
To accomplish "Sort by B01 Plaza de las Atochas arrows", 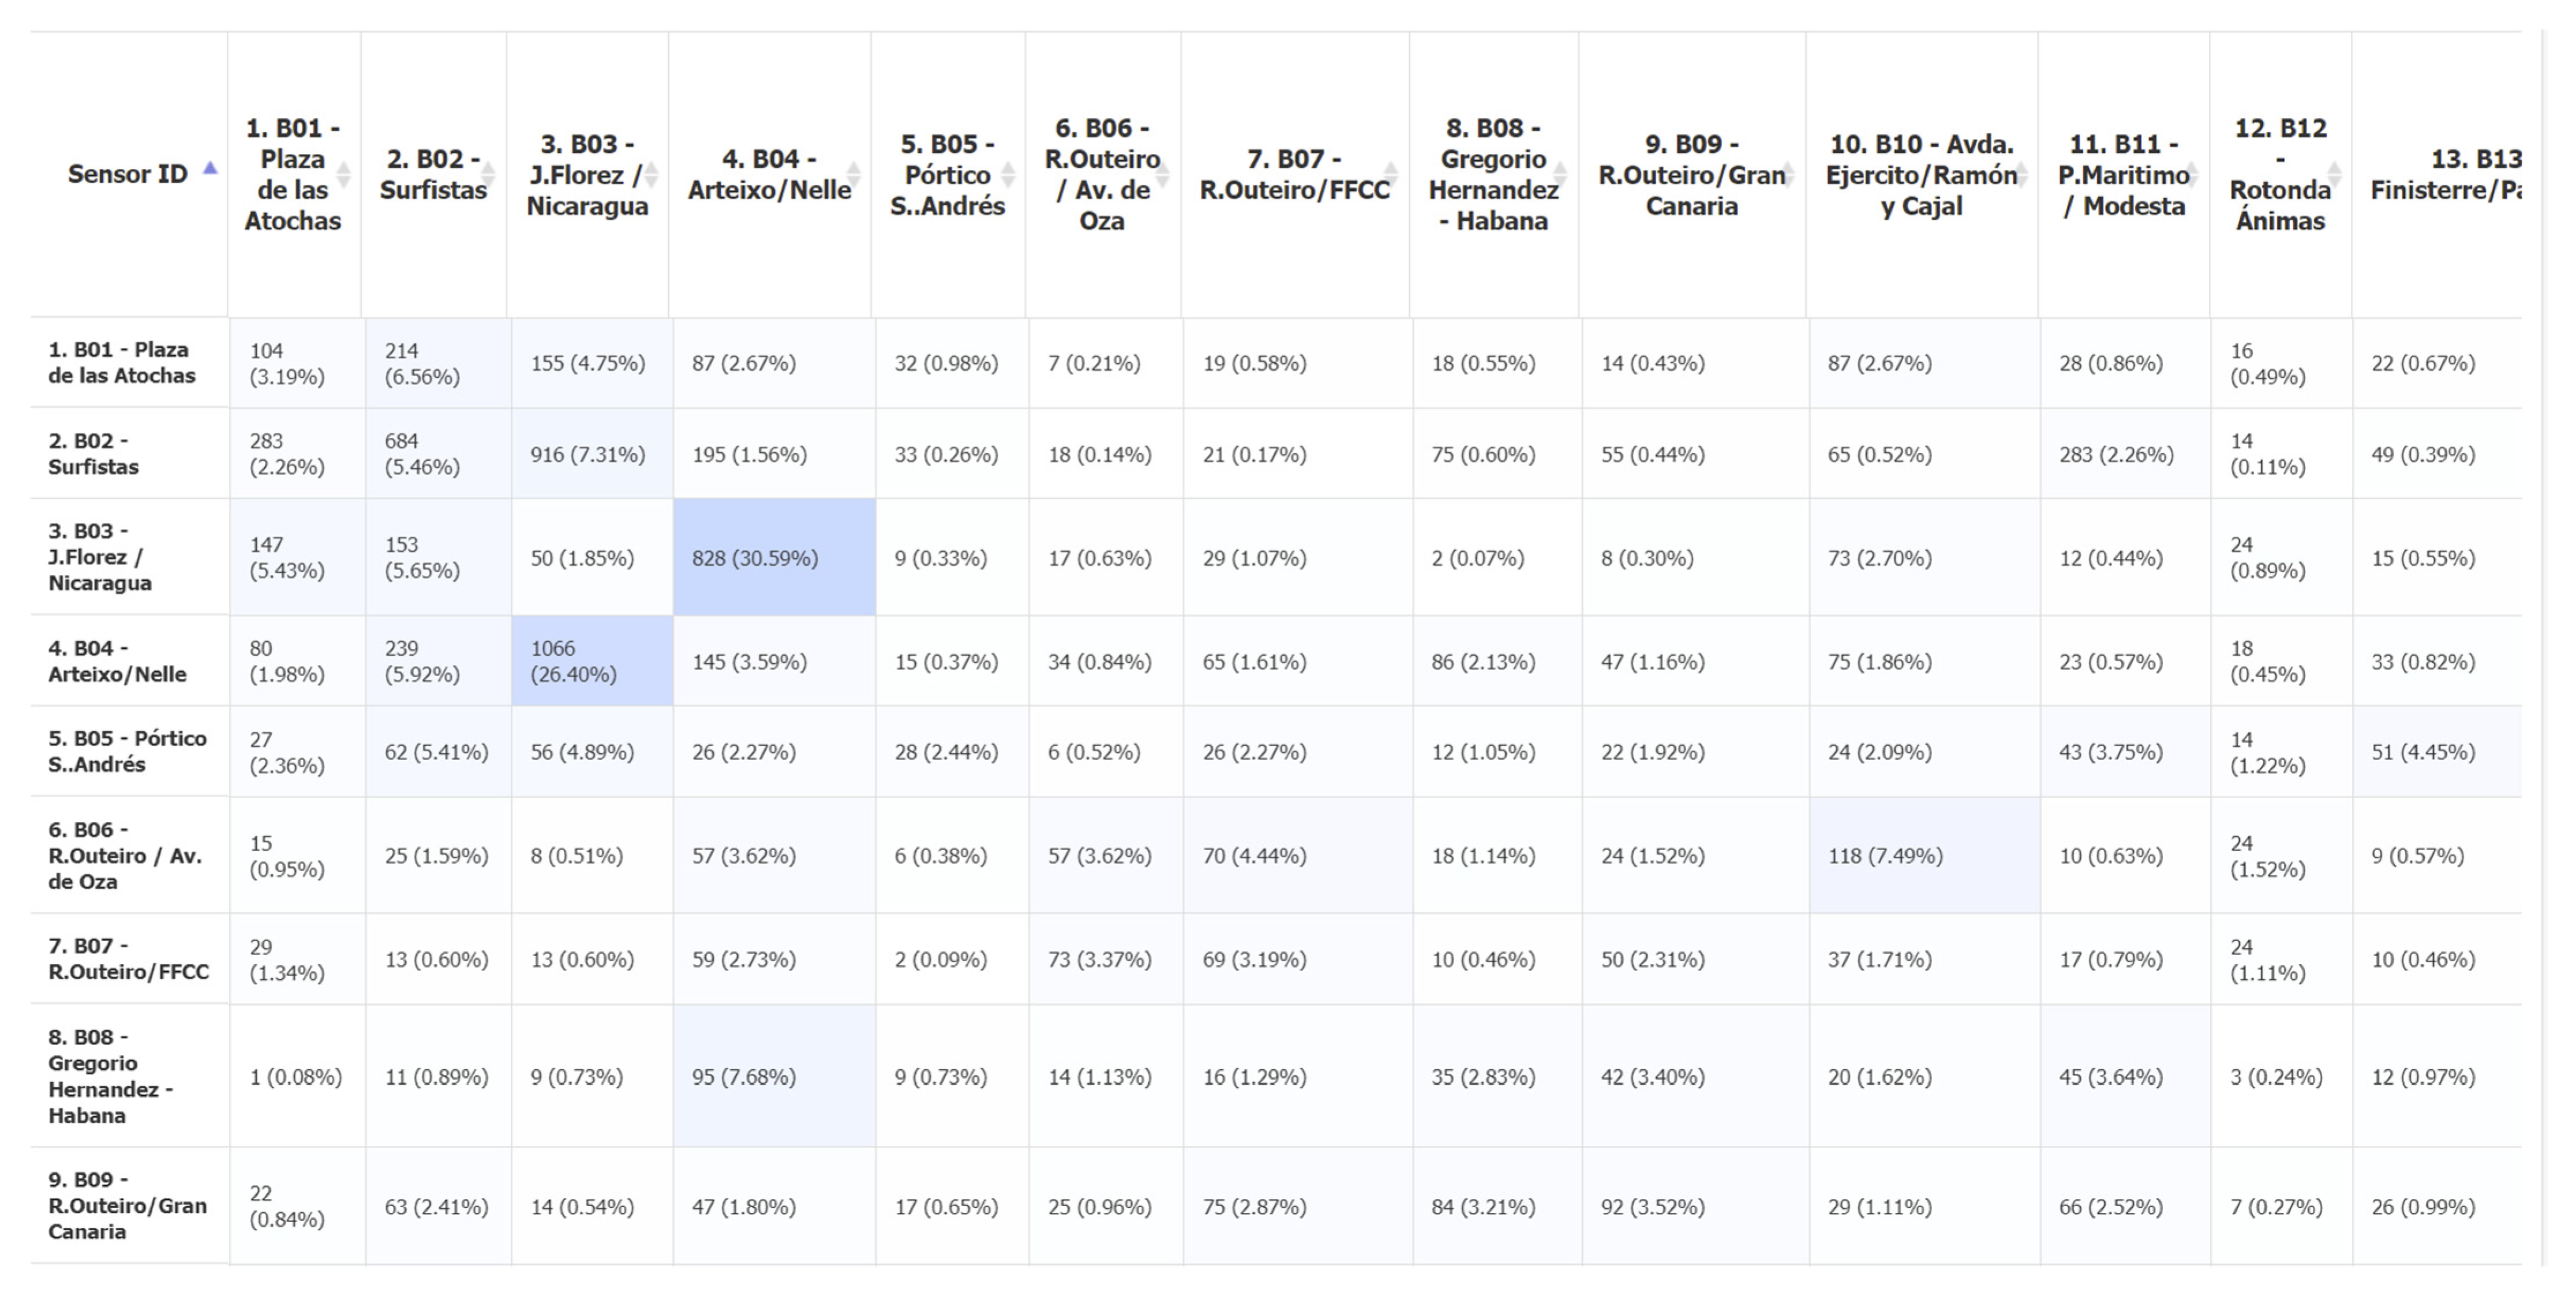I will (344, 174).
